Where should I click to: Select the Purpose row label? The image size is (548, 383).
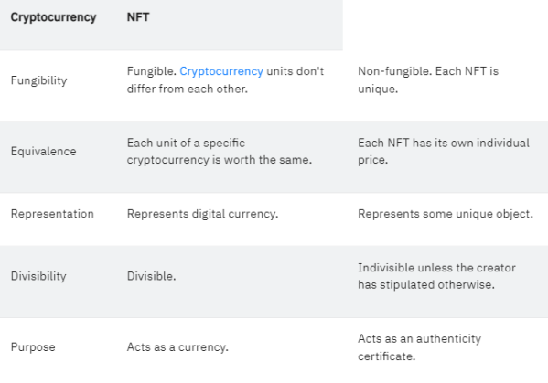pyautogui.click(x=33, y=347)
